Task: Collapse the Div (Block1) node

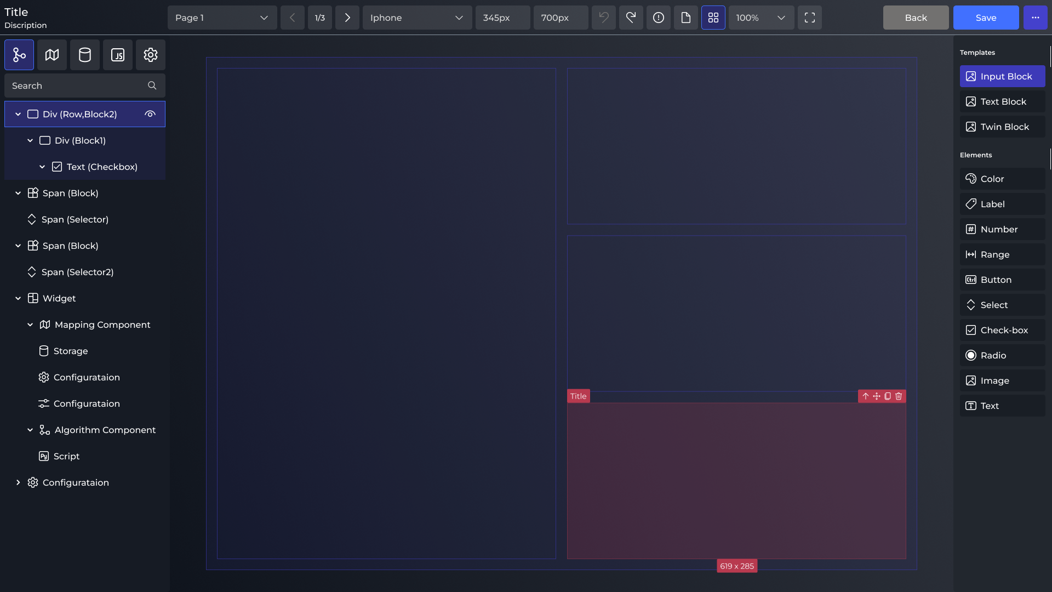Action: click(30, 140)
